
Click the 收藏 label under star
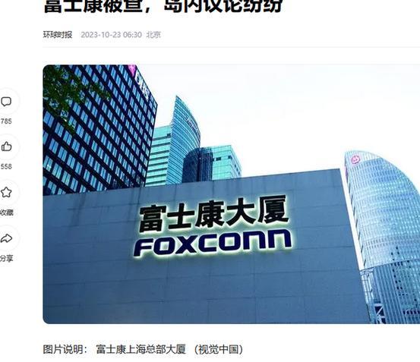(x=7, y=212)
